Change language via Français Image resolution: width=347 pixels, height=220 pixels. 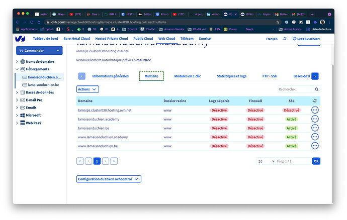point(272,39)
